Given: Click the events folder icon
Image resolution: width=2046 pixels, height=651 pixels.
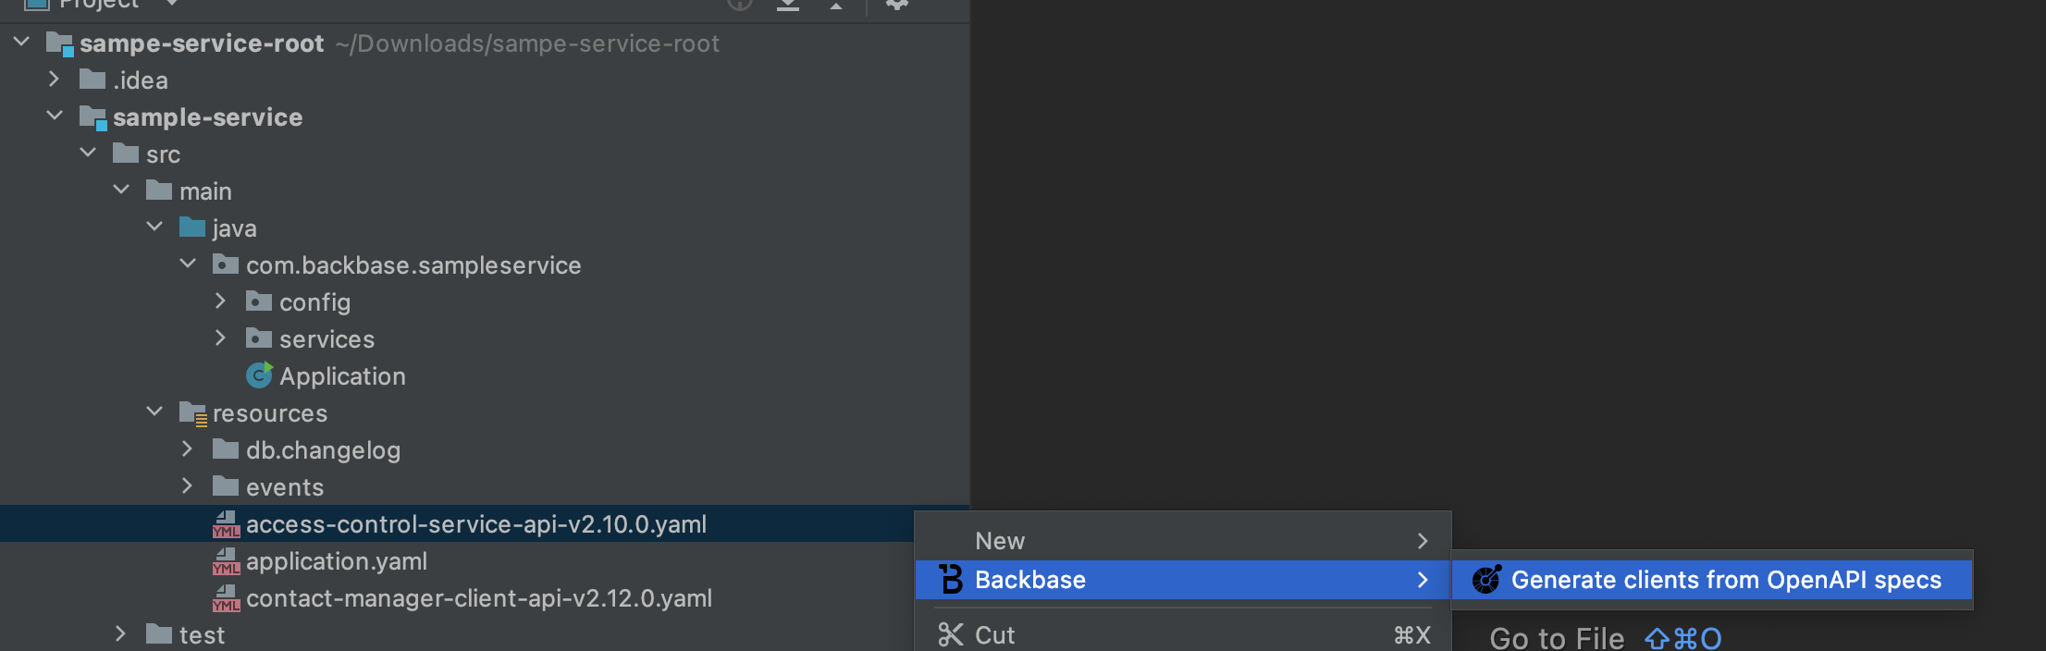Looking at the screenshot, I should (x=226, y=486).
